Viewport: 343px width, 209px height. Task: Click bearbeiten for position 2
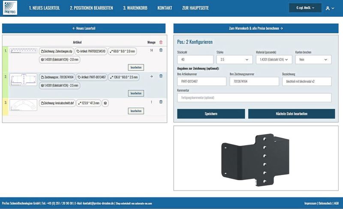click(x=136, y=93)
